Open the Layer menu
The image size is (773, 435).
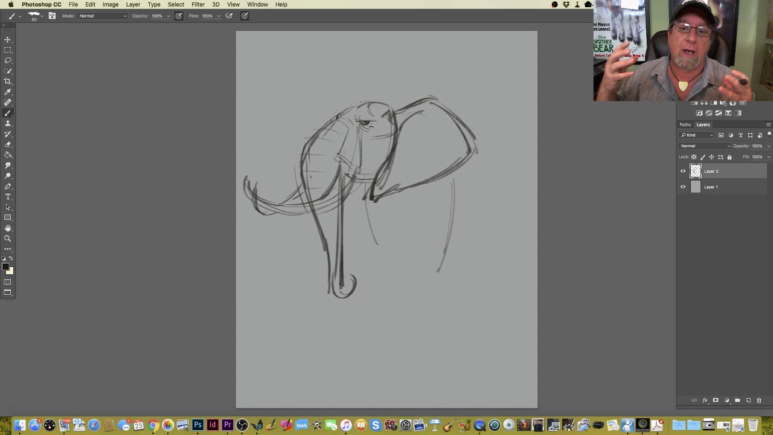coord(133,4)
